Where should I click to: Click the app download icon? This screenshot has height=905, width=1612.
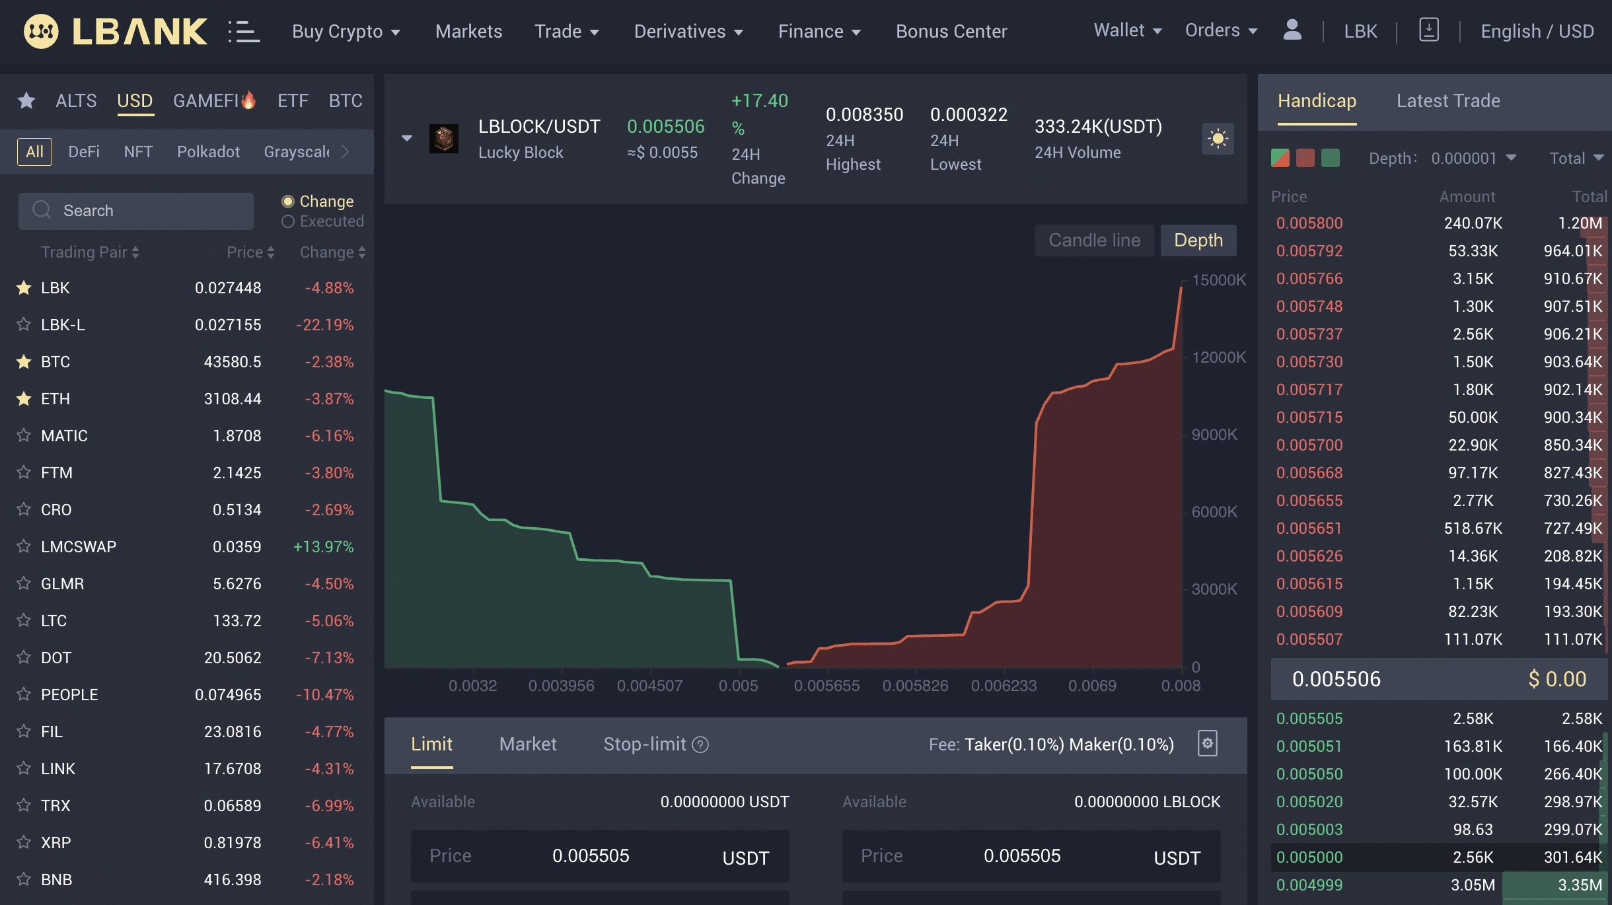point(1428,30)
